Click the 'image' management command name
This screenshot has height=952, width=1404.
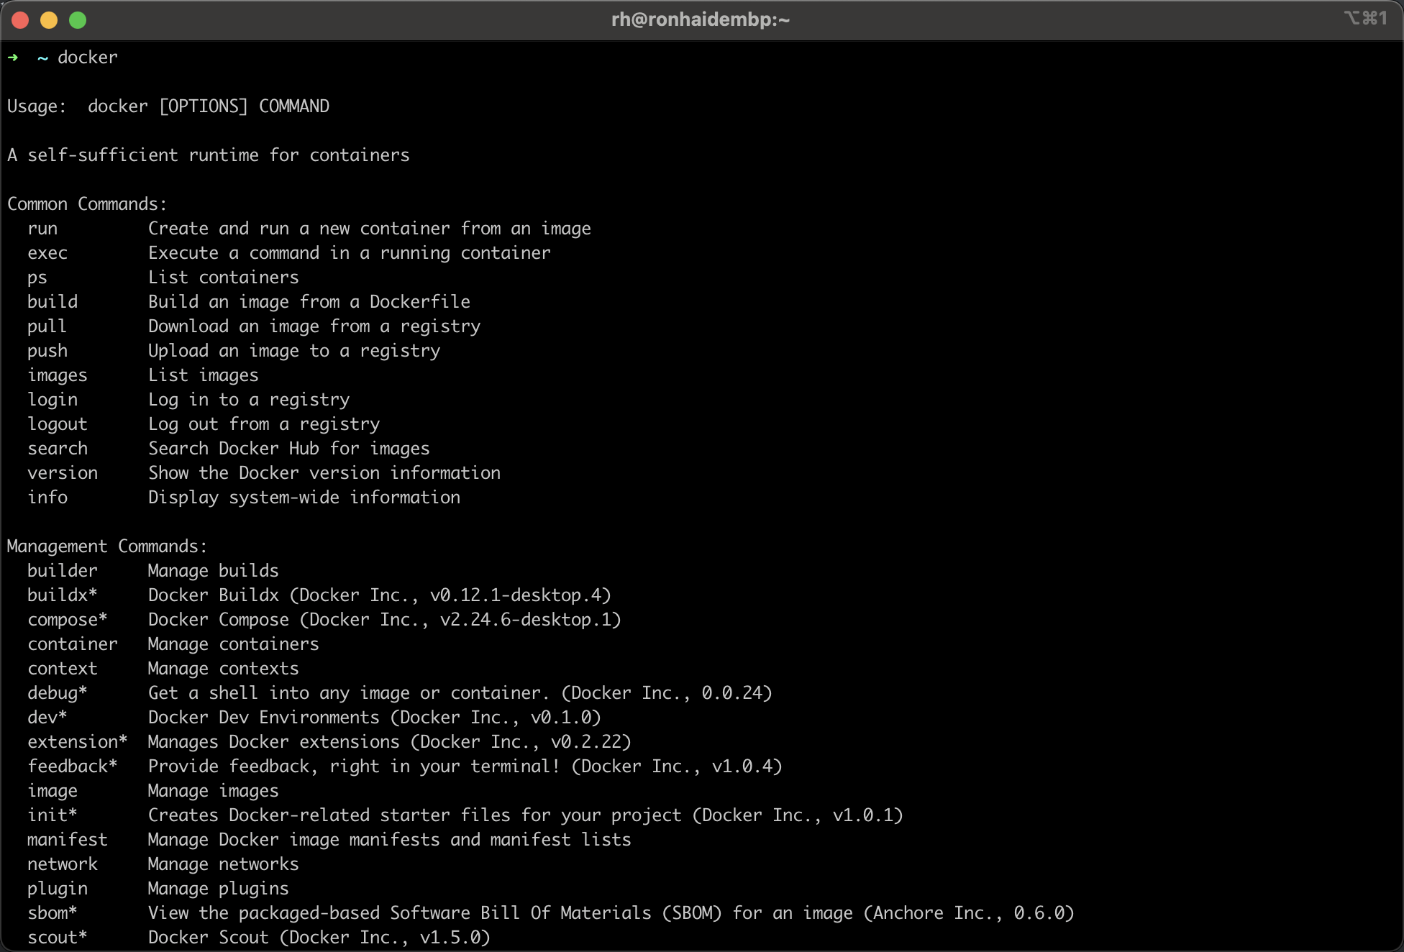coord(53,791)
